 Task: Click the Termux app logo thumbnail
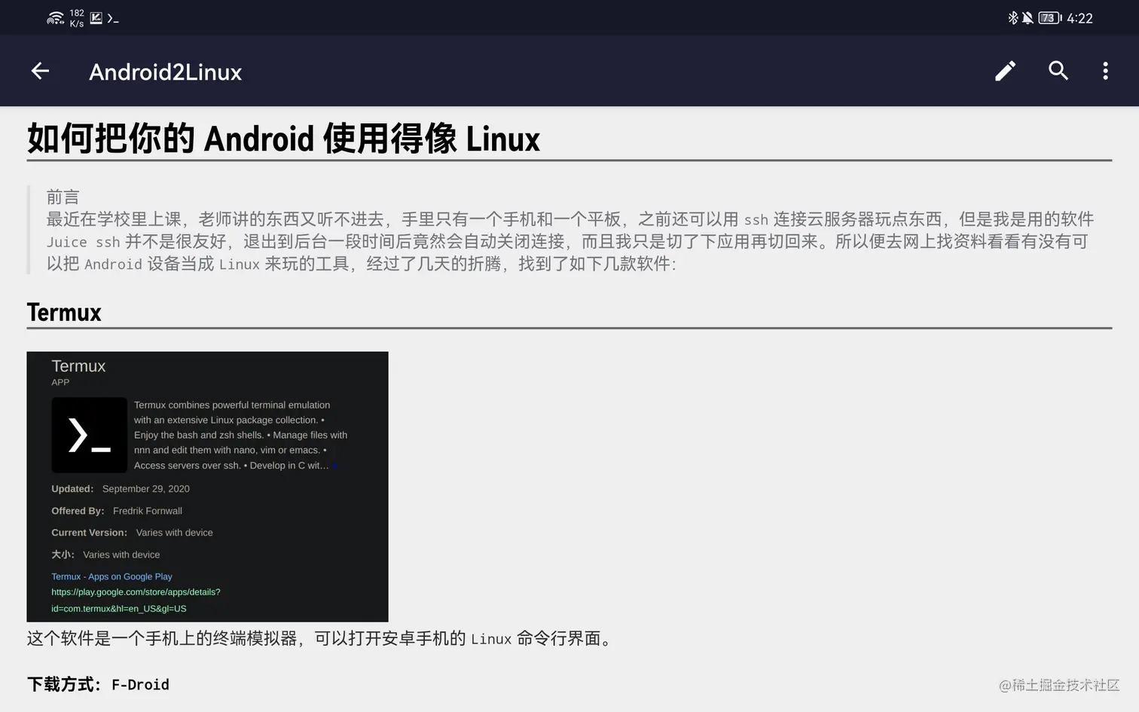89,435
